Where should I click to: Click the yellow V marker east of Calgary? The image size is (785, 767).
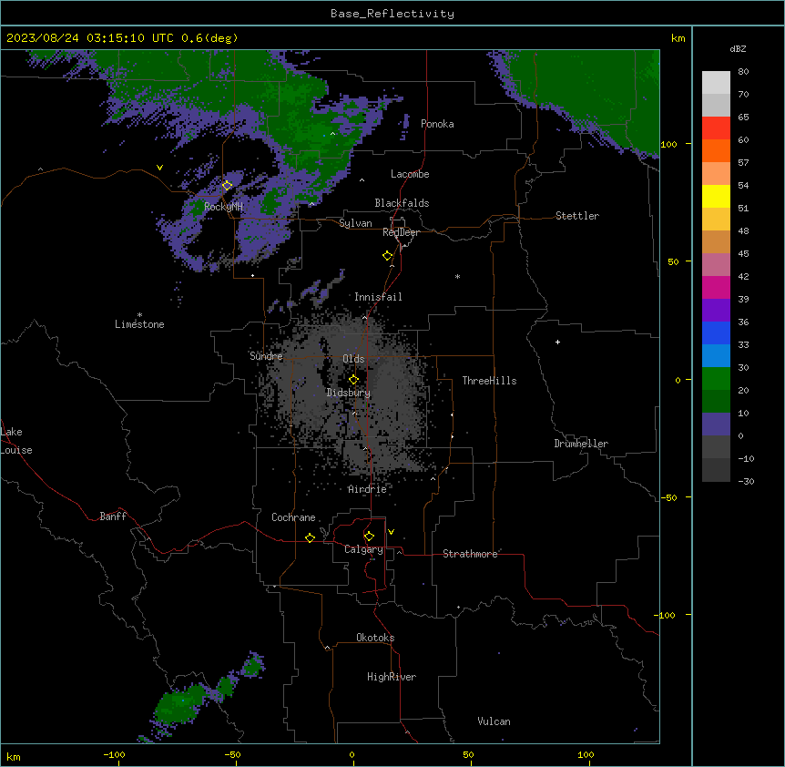pos(391,532)
